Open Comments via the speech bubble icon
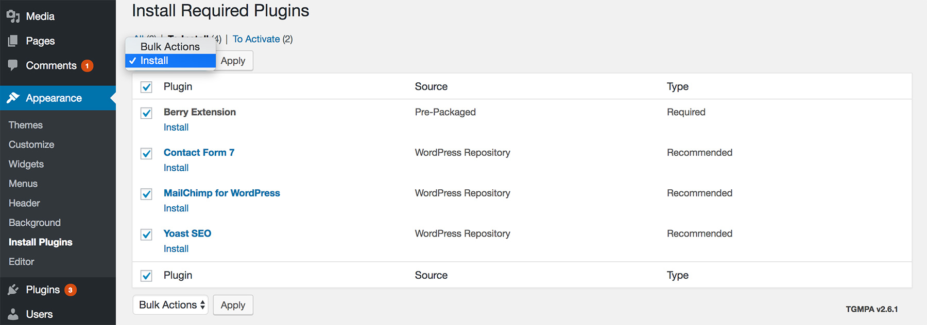The height and width of the screenshot is (325, 927). (x=13, y=65)
